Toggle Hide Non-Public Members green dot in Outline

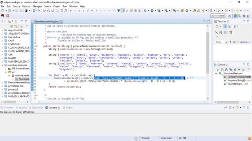click(x=239, y=70)
